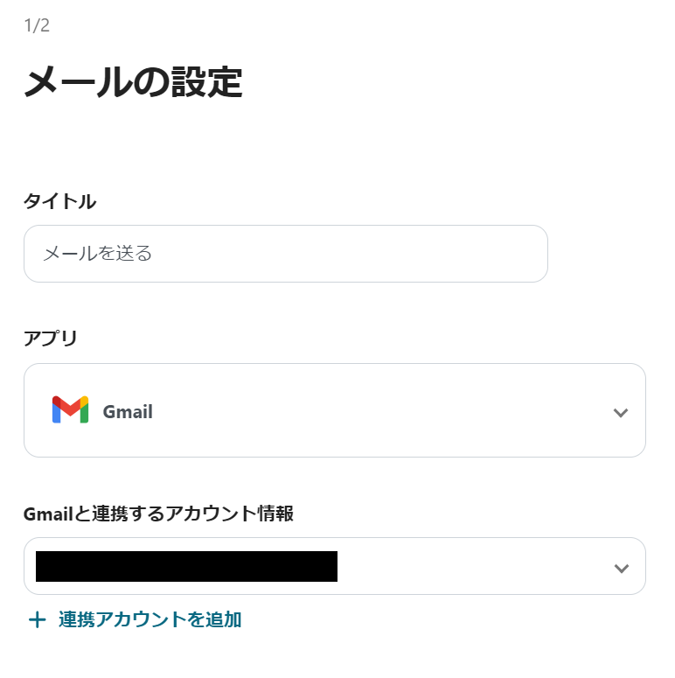Open the Gmail app selection box
This screenshot has height=678, width=675.
point(334,410)
